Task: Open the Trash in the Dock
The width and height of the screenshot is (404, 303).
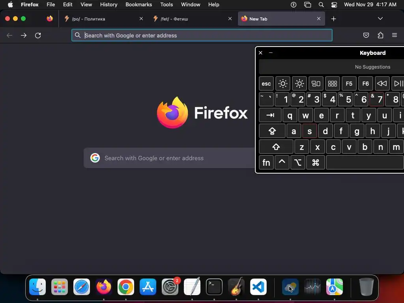Action: (x=367, y=287)
